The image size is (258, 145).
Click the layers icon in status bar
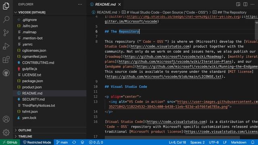(82, 142)
